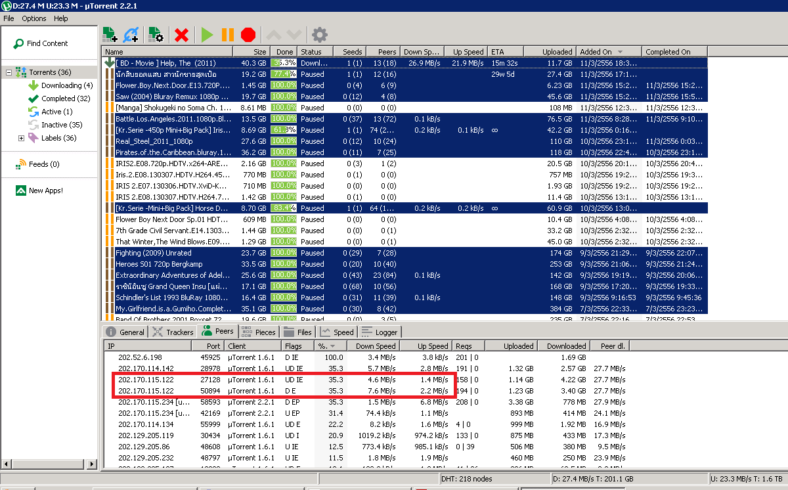Click the Create New Torrent icon

tap(156, 35)
